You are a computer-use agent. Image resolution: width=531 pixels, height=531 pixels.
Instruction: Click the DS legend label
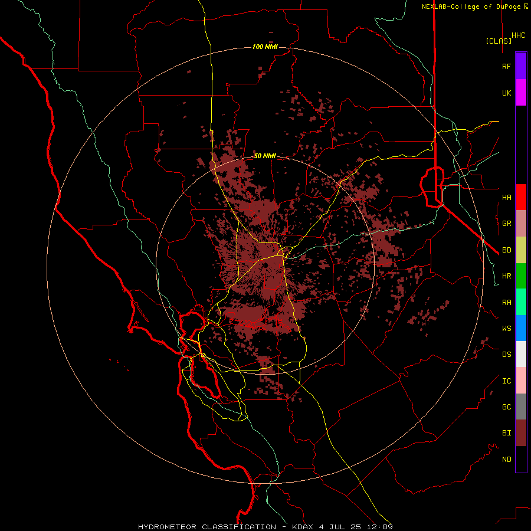[506, 354]
